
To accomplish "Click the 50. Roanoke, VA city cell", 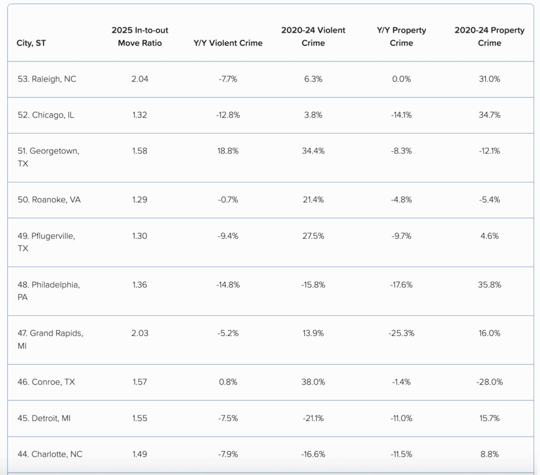I will (49, 200).
